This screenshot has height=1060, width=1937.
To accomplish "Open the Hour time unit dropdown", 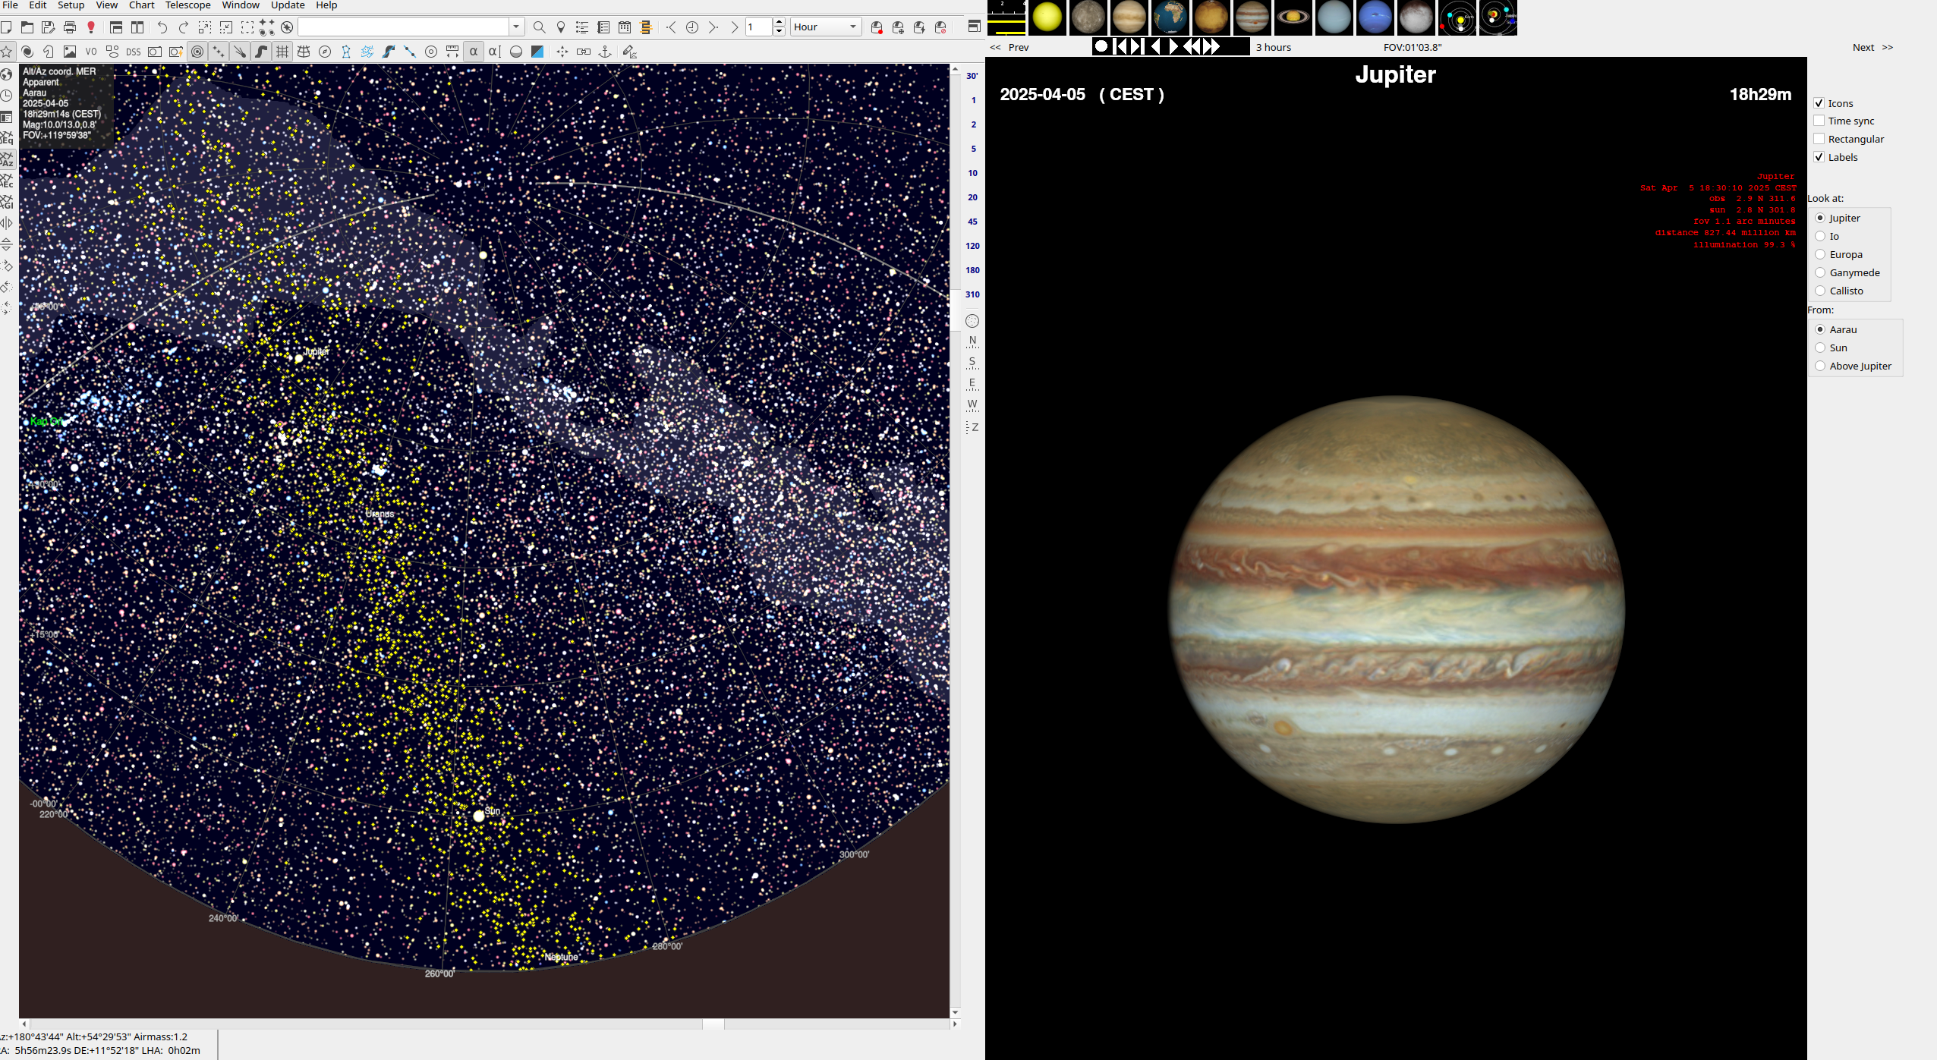I will coord(825,27).
